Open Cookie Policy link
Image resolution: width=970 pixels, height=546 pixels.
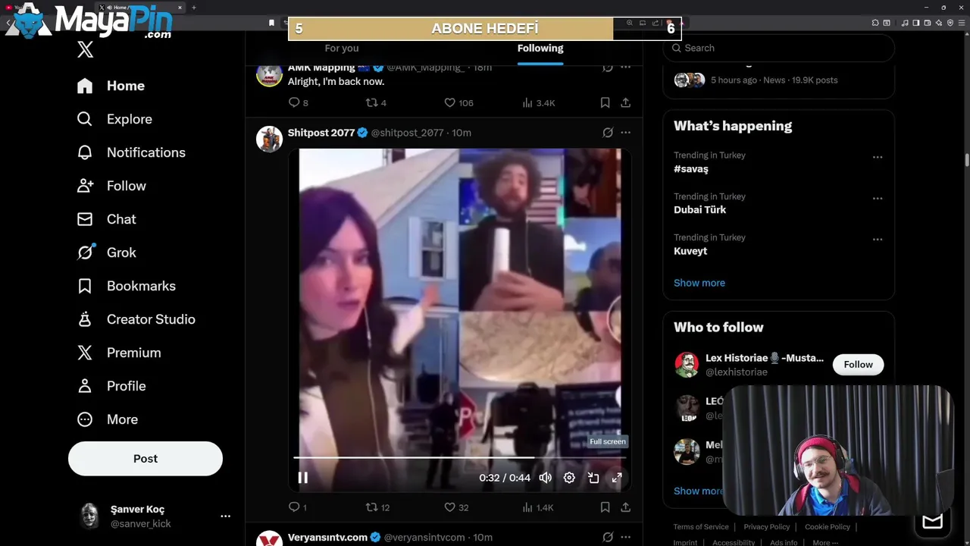point(828,527)
